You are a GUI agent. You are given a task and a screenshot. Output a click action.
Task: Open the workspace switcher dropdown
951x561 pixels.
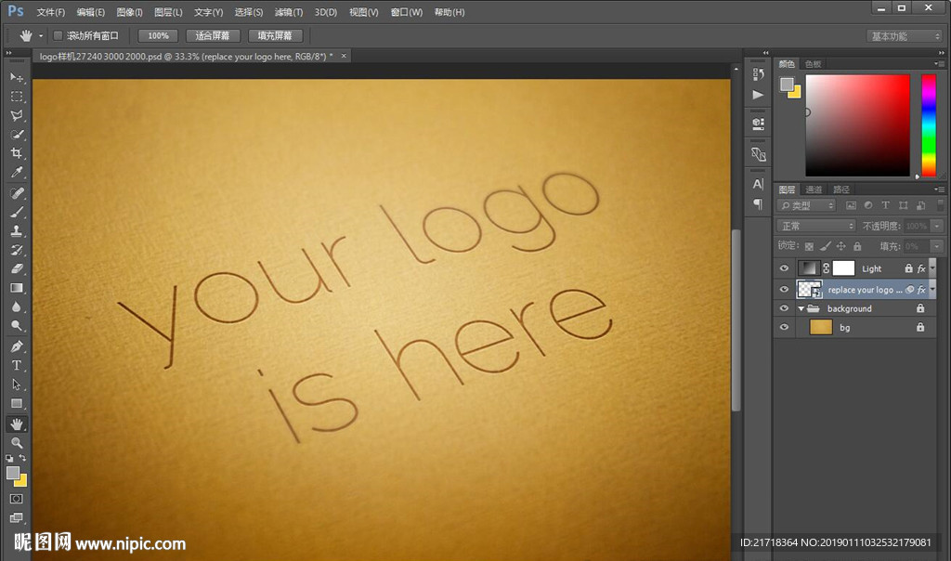[x=904, y=36]
